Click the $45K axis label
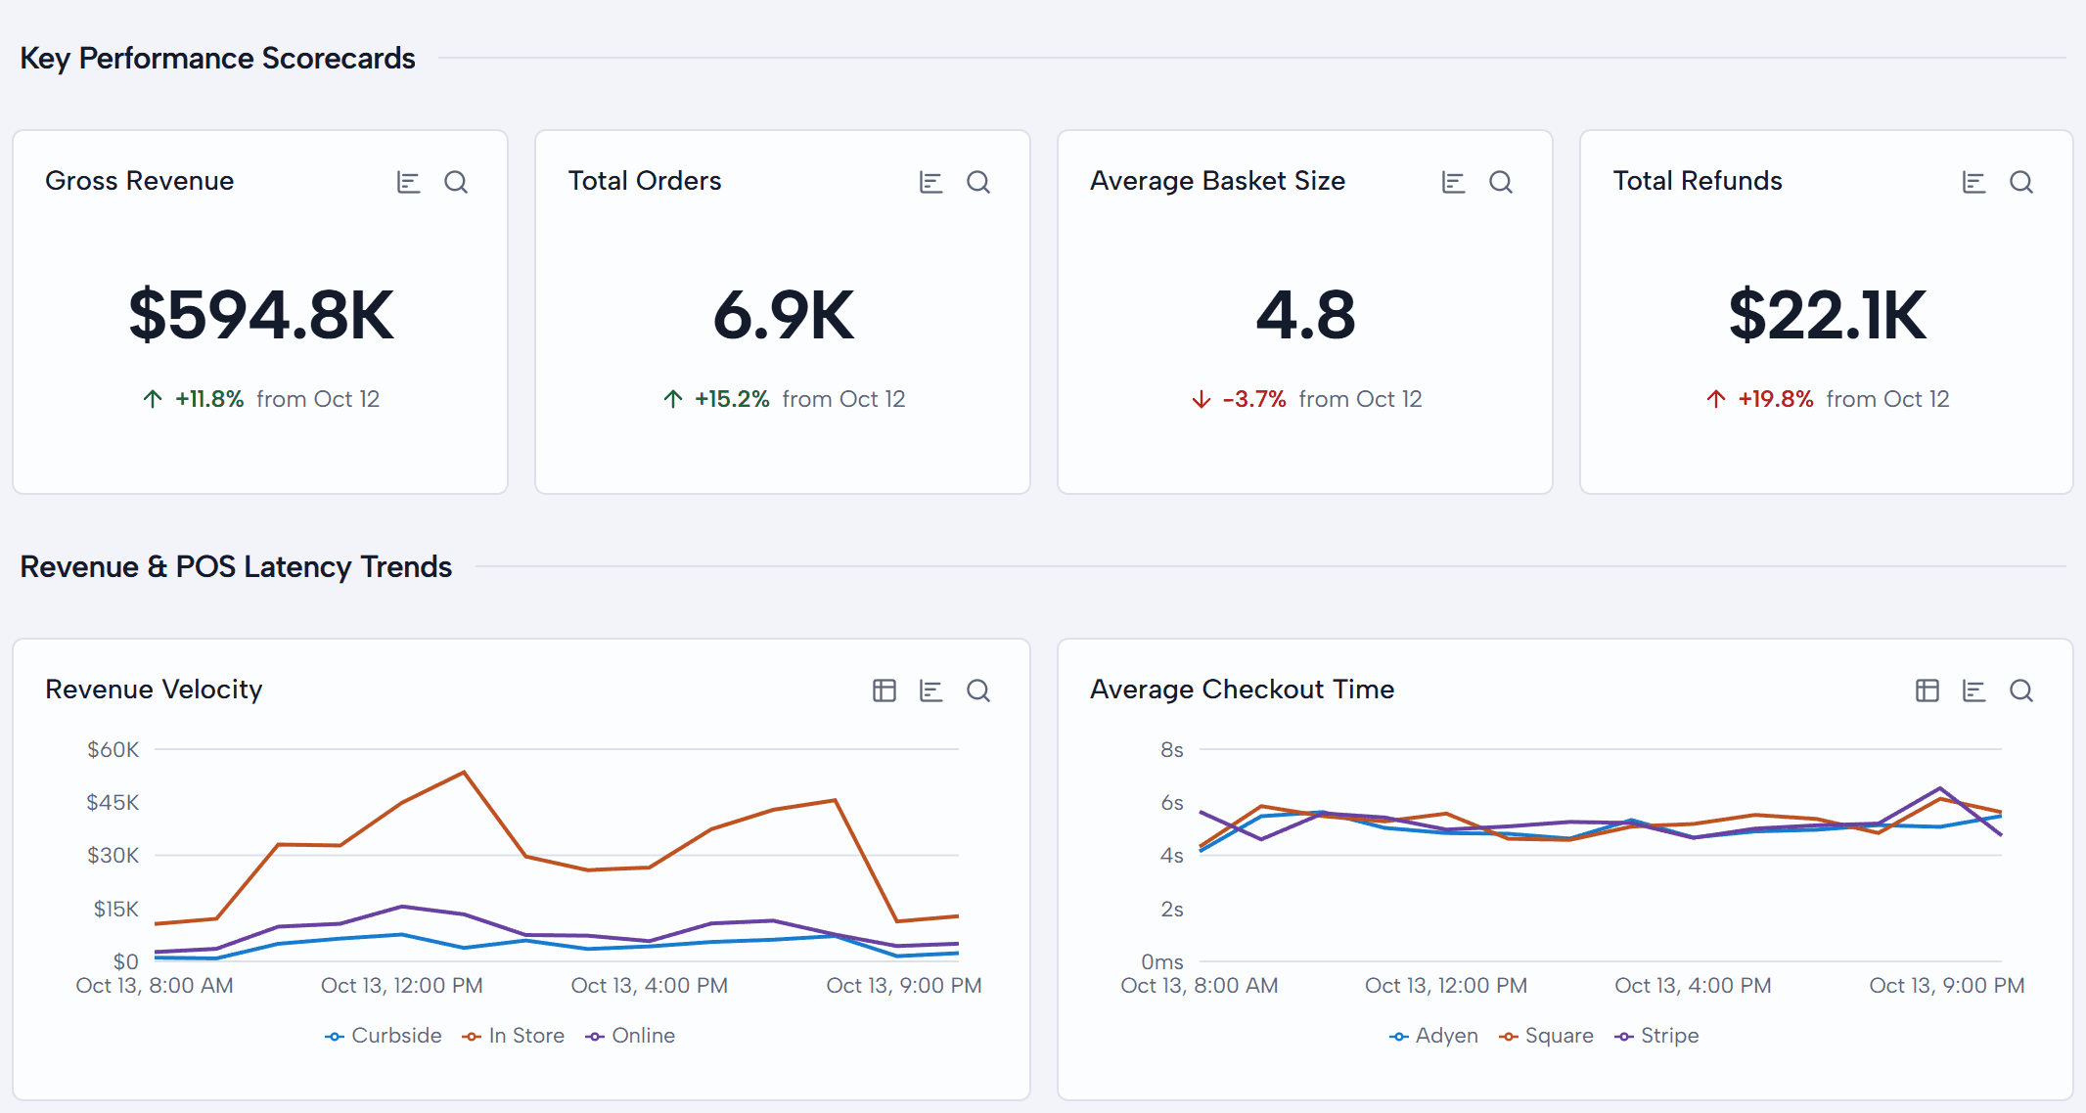 [113, 803]
